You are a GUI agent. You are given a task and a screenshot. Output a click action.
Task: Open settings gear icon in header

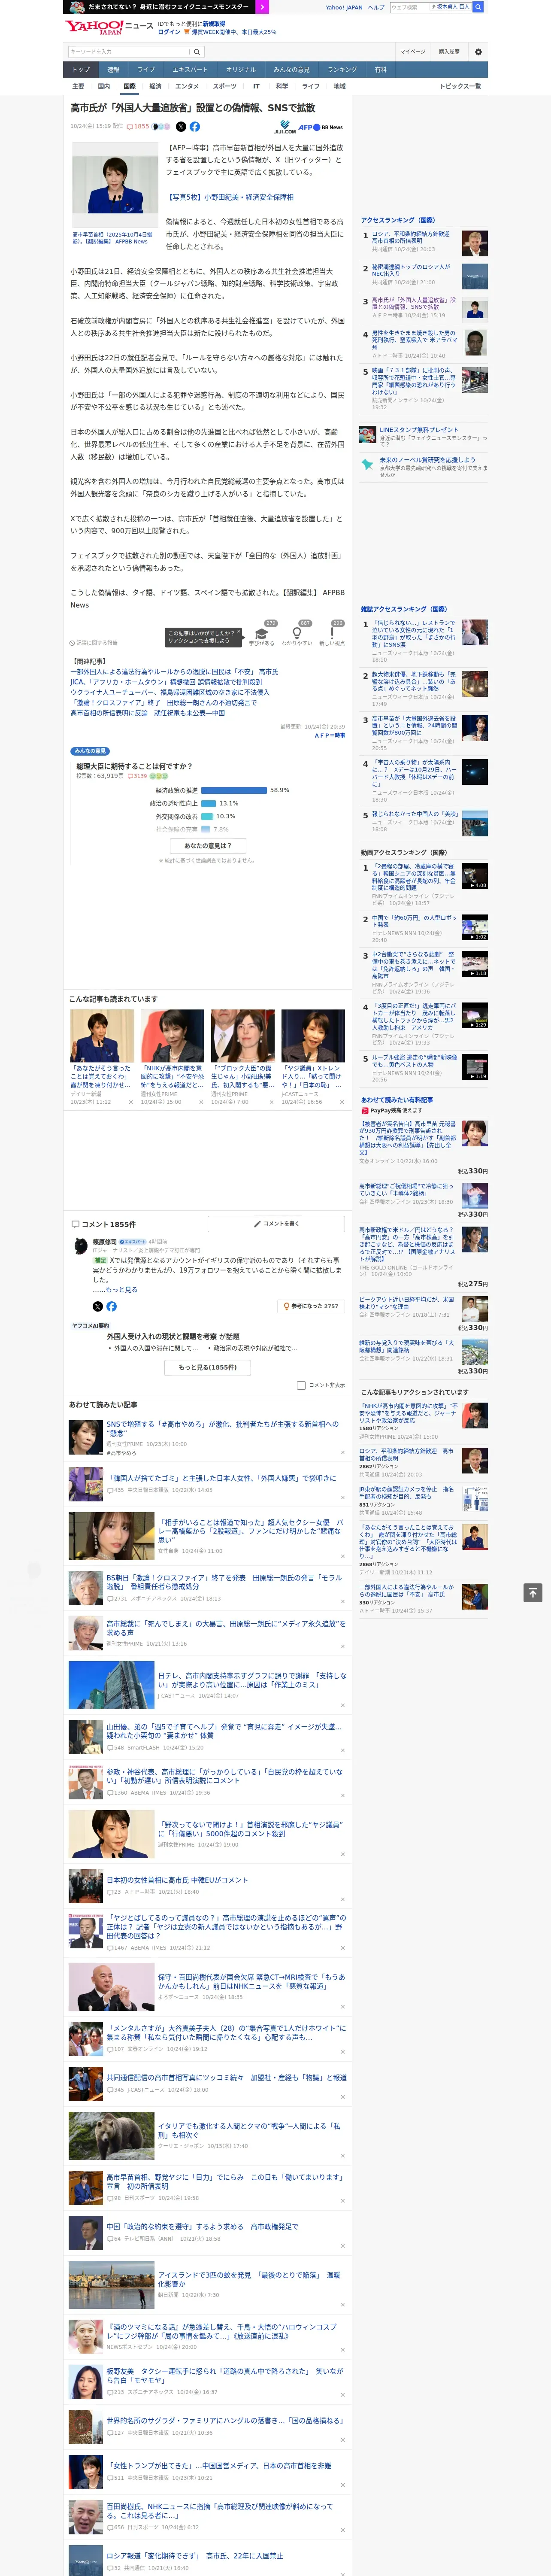coord(478,51)
